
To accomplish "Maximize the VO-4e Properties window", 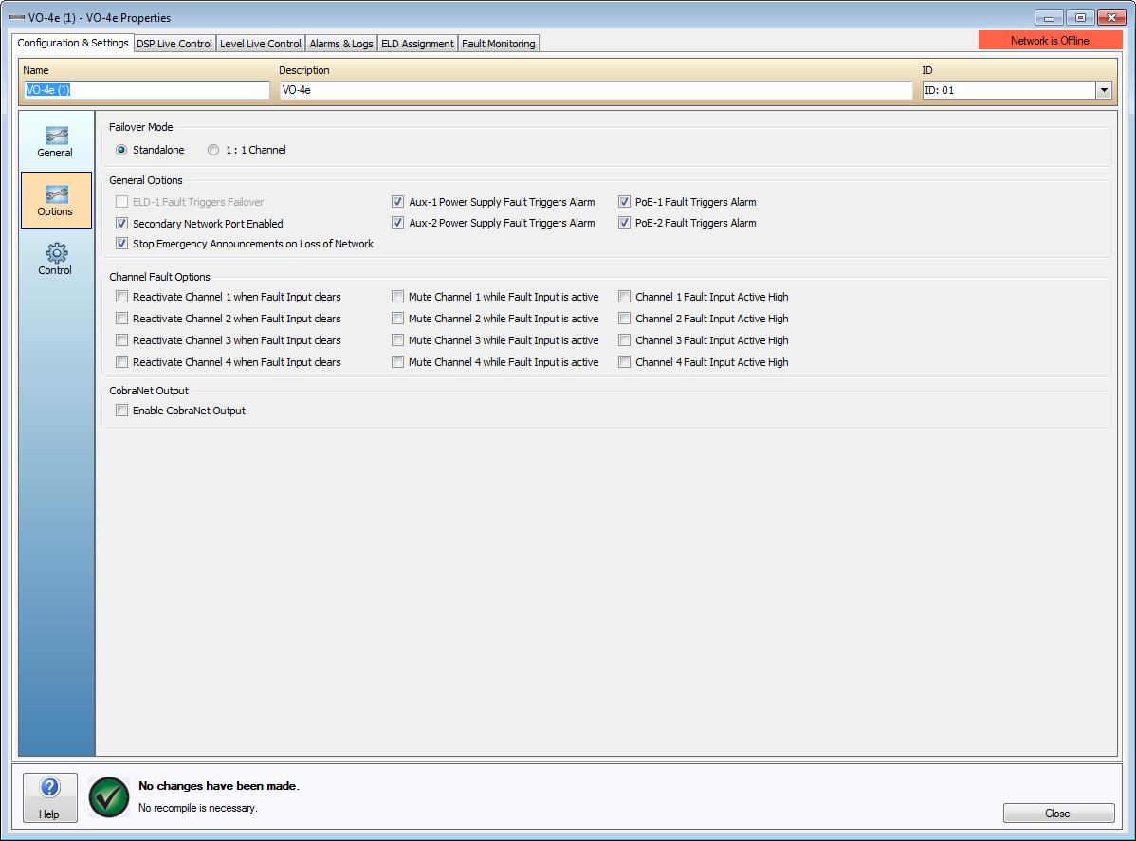I will (1080, 17).
